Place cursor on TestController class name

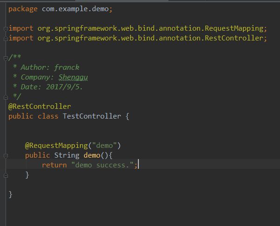coord(92,116)
